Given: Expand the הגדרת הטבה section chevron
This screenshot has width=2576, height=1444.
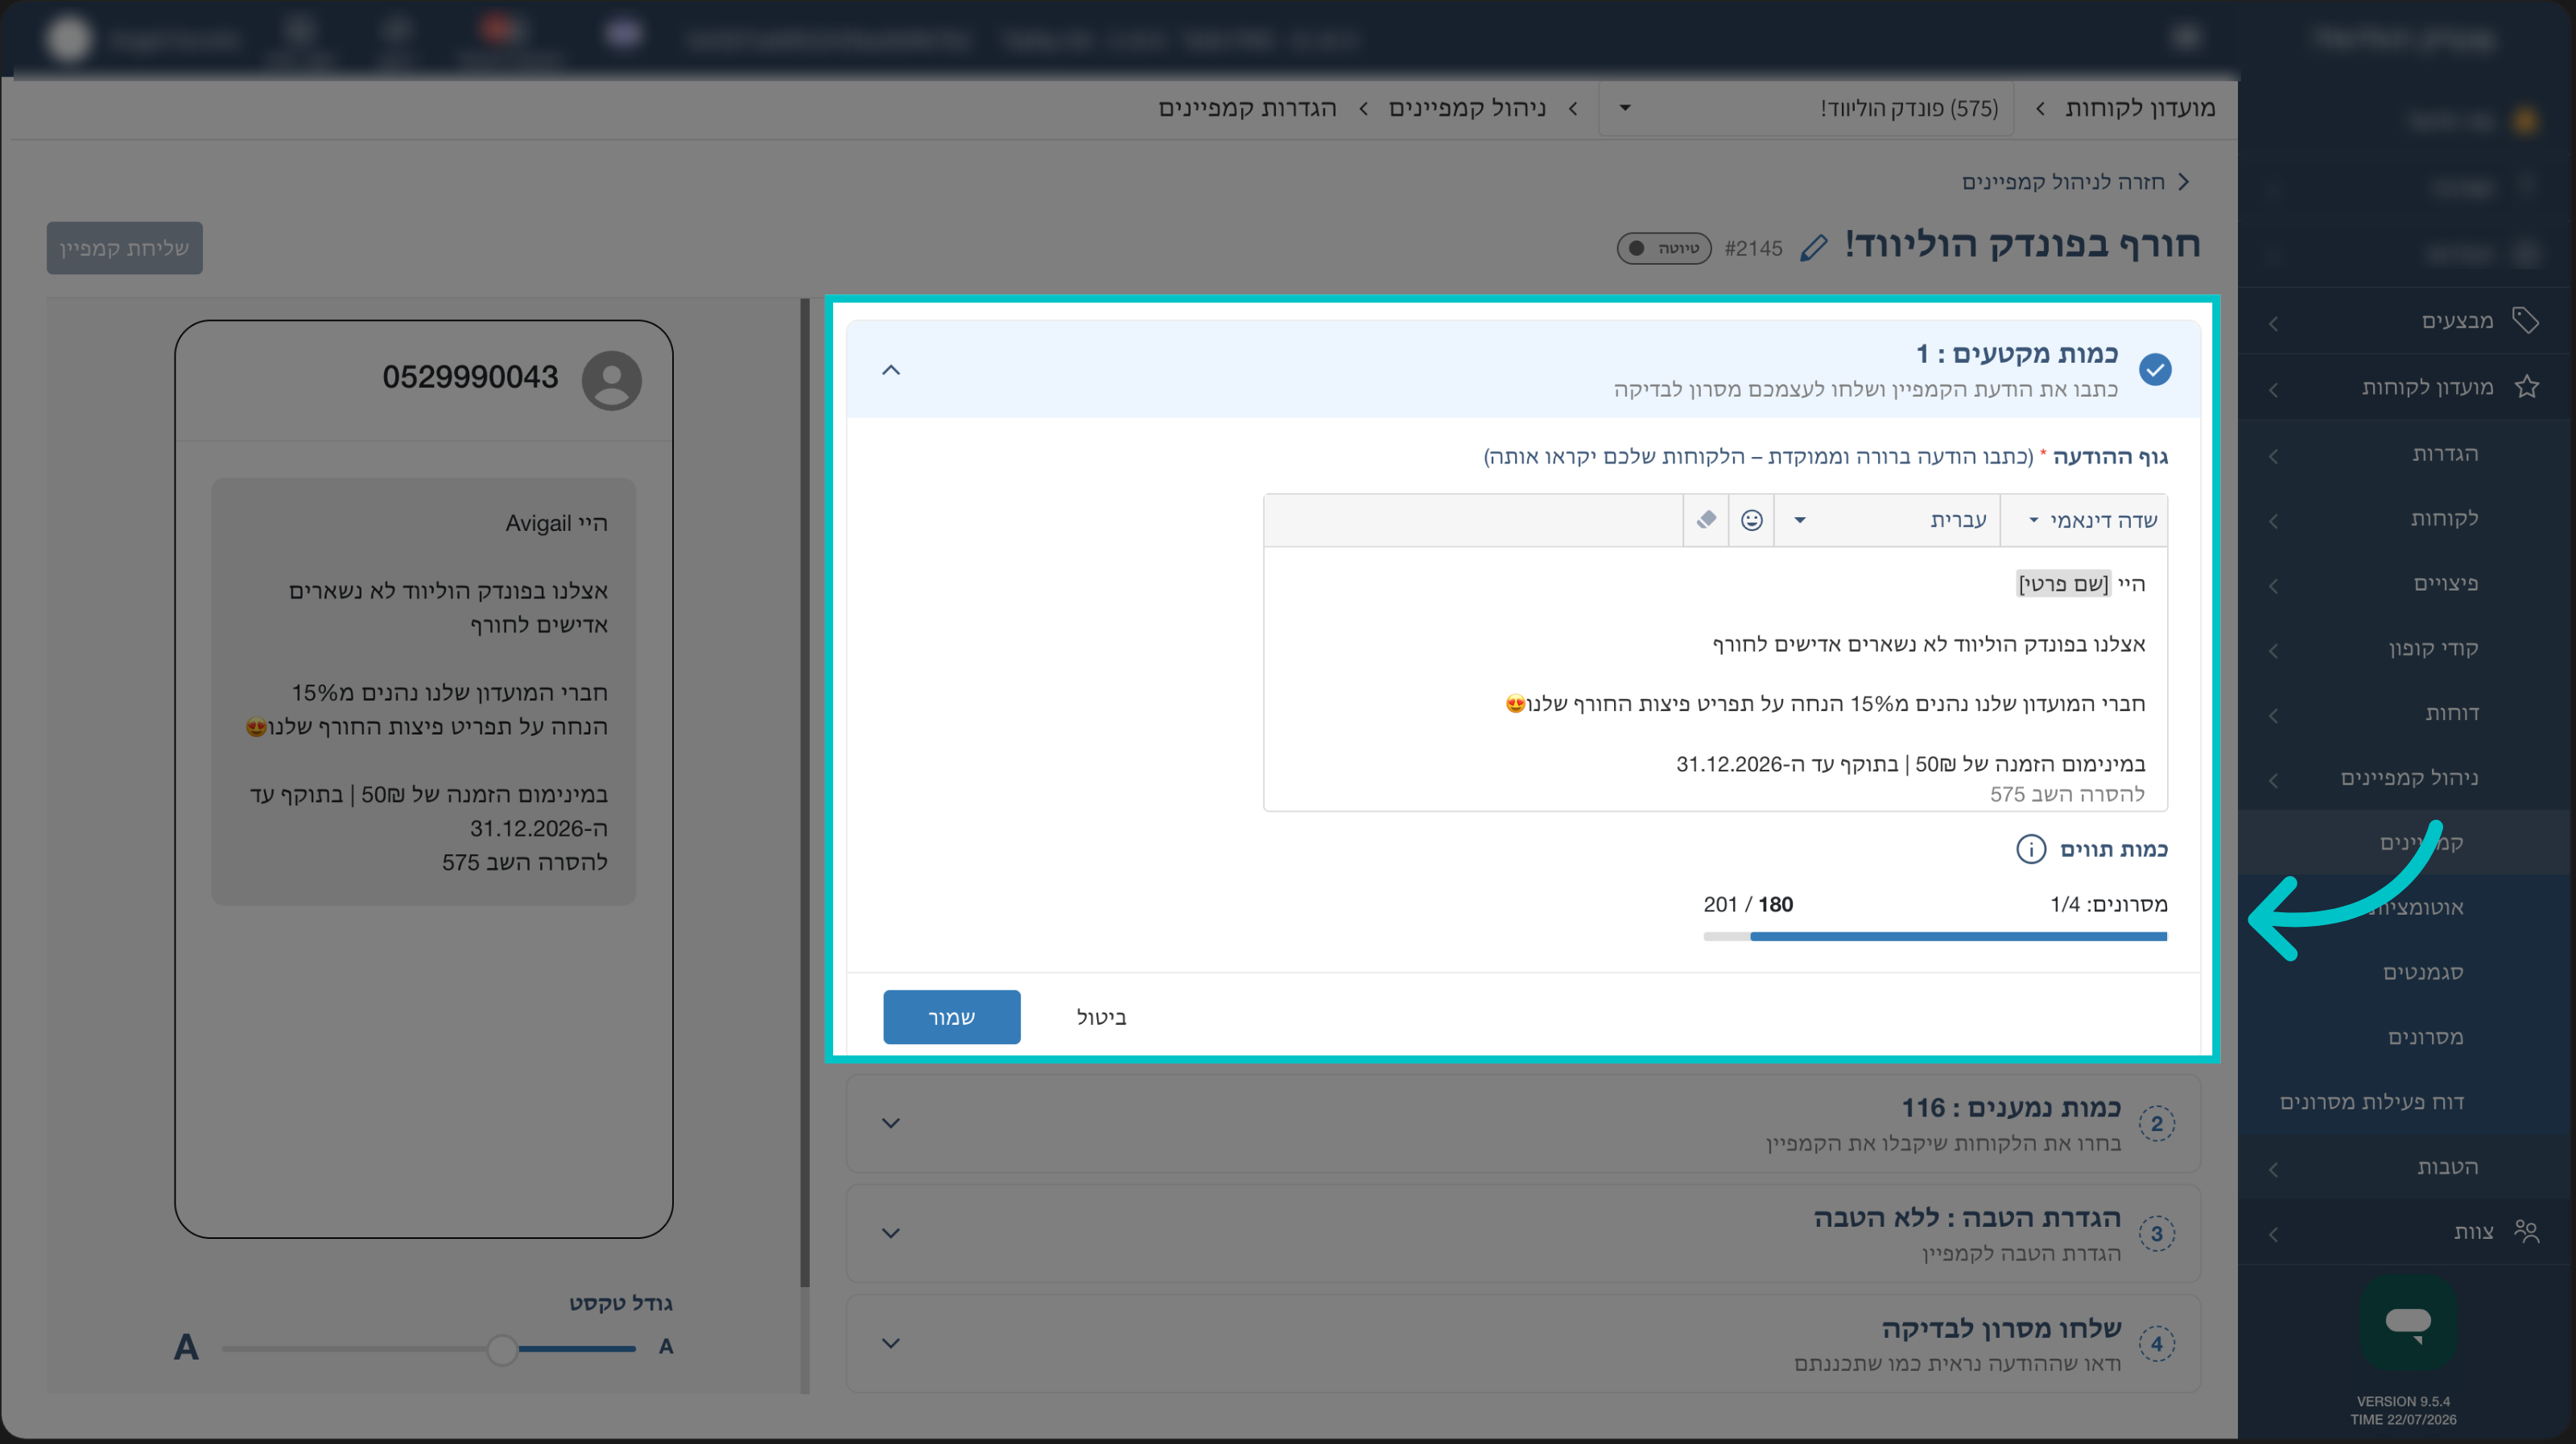Looking at the screenshot, I should tap(891, 1233).
